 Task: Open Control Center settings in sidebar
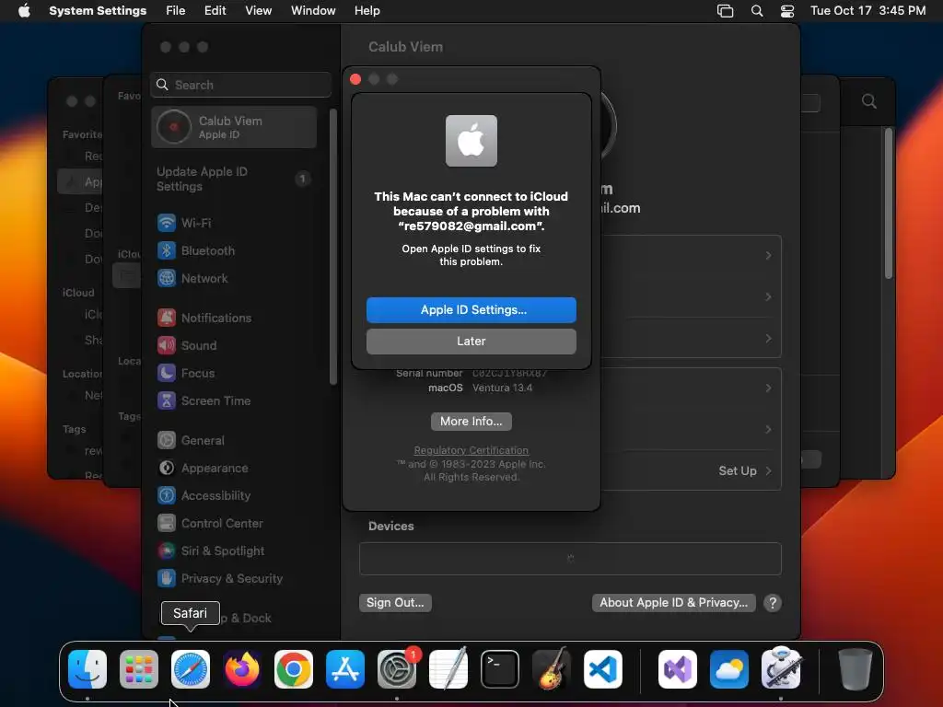tap(210, 524)
